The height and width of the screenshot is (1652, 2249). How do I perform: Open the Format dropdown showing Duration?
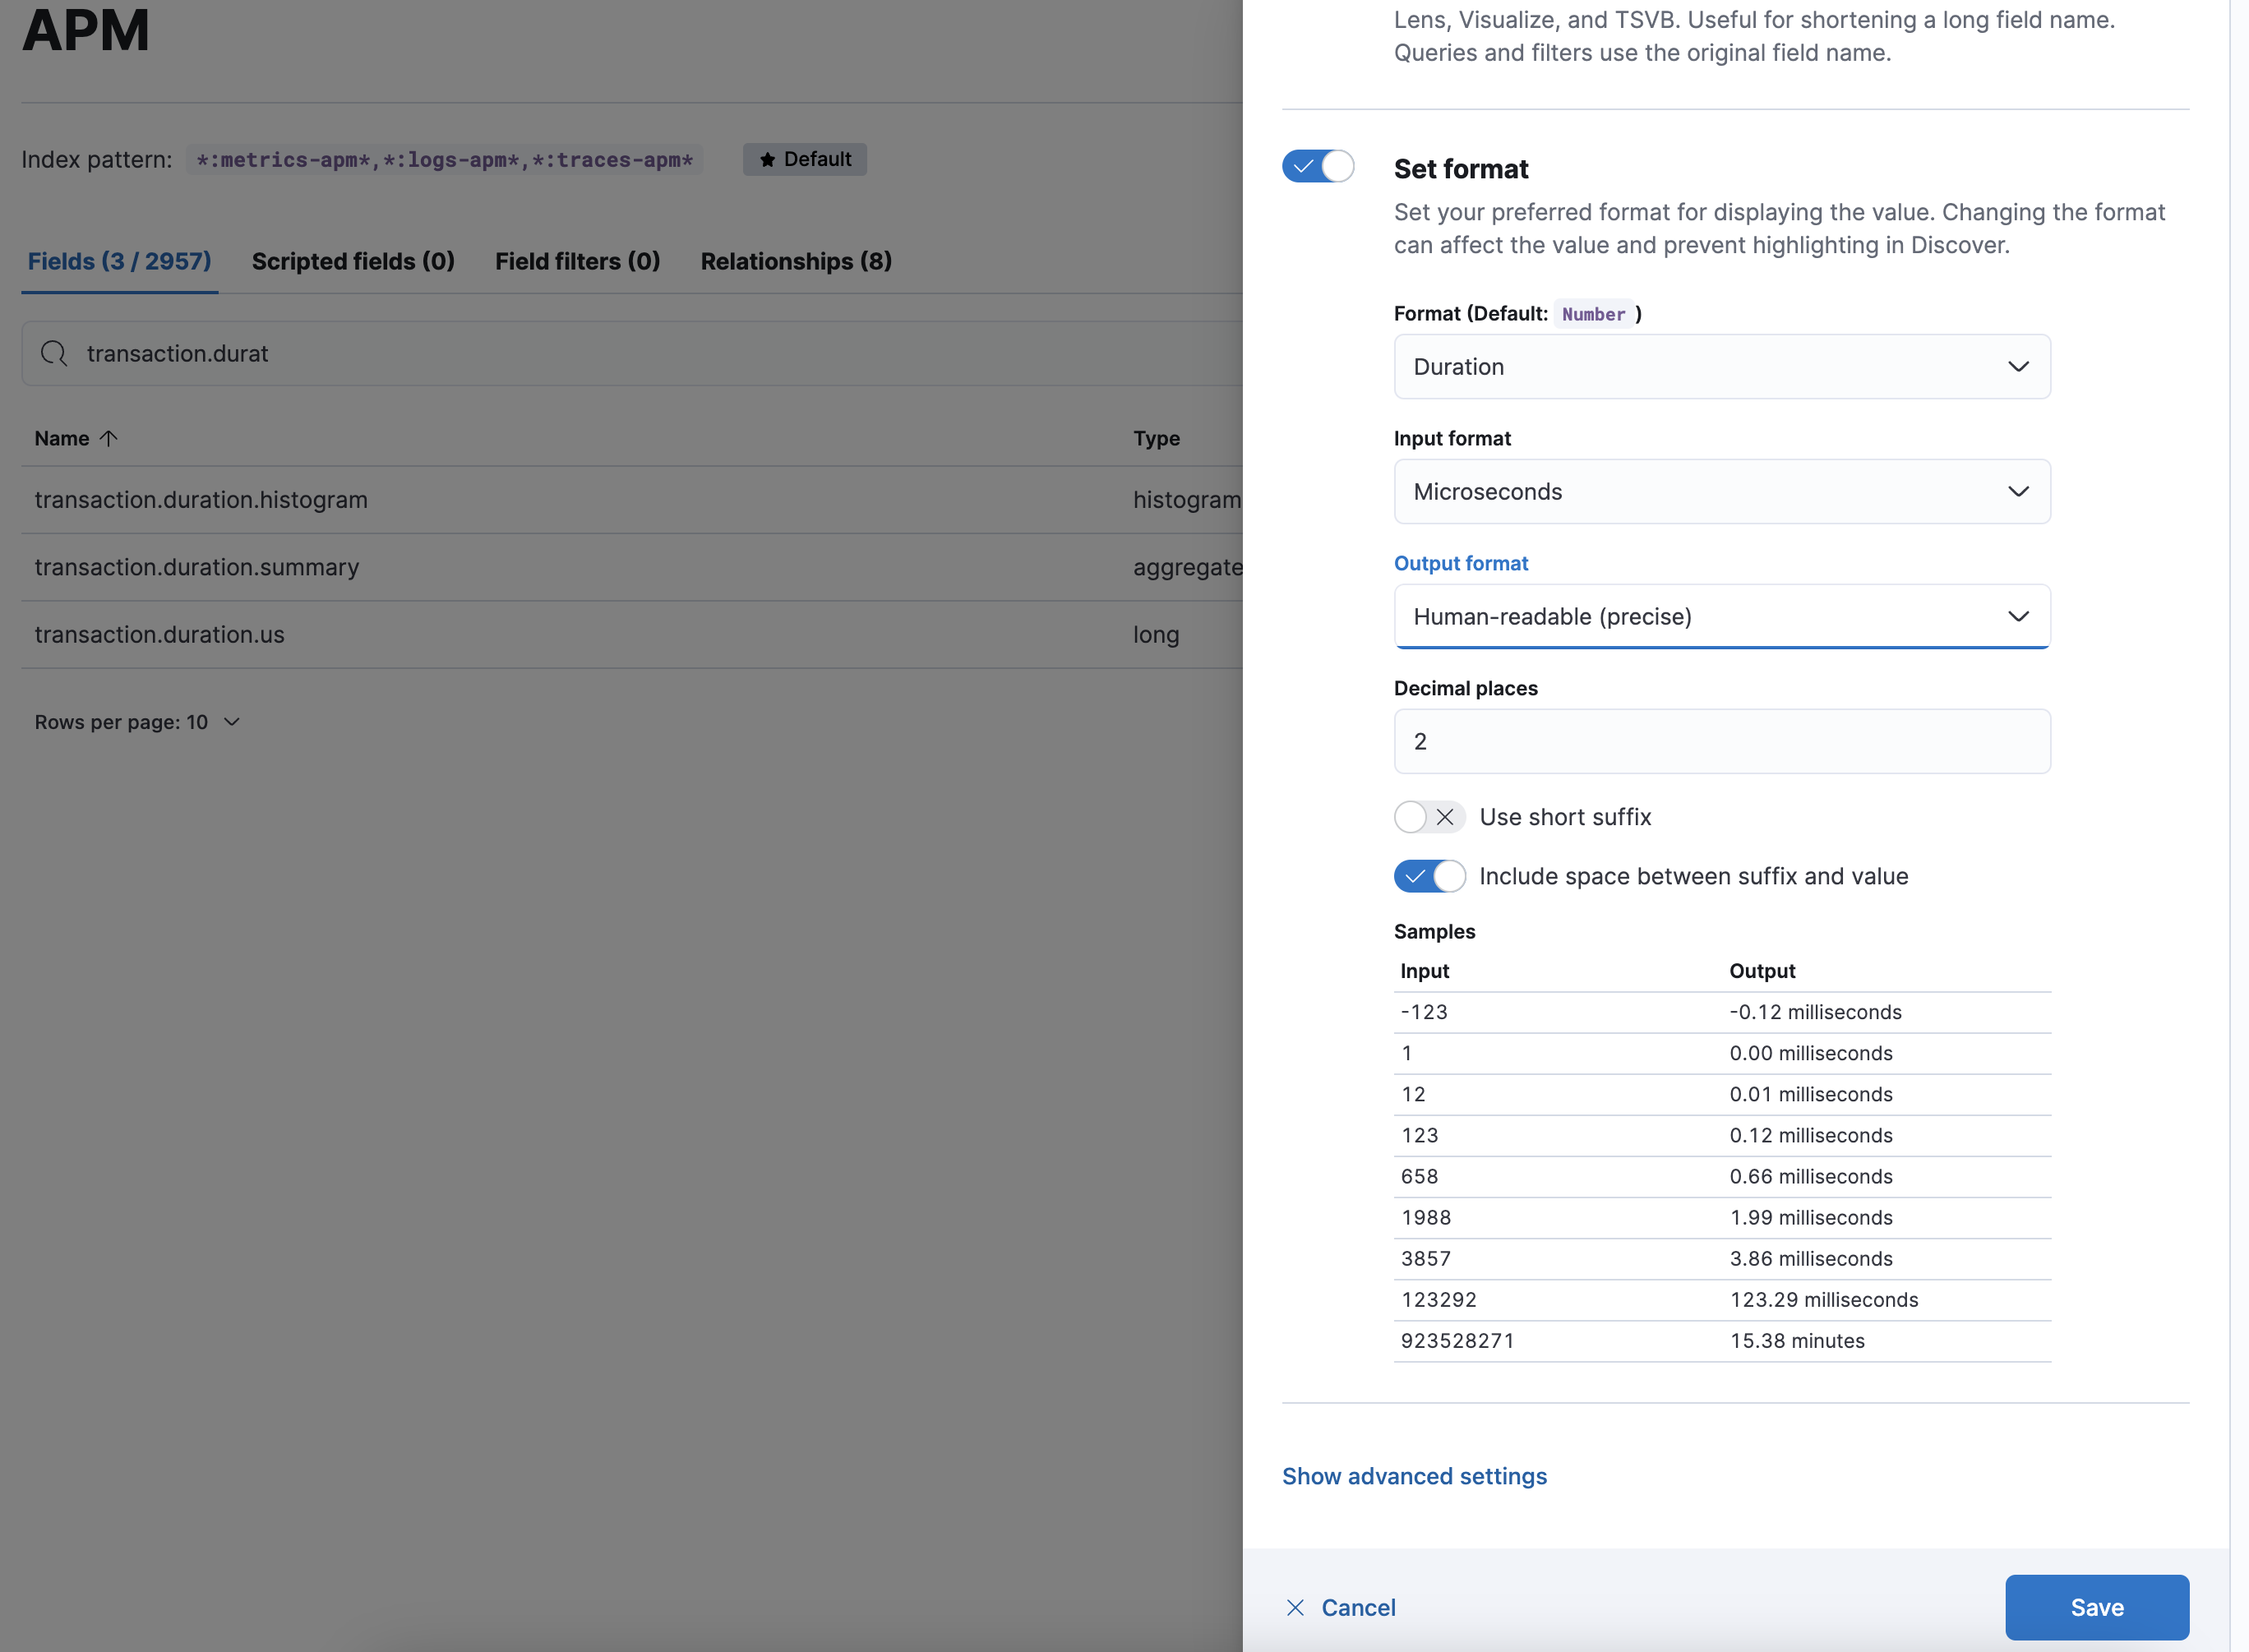1720,366
